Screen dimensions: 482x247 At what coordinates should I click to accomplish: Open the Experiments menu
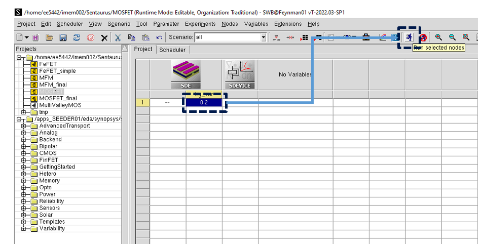pos(200,24)
